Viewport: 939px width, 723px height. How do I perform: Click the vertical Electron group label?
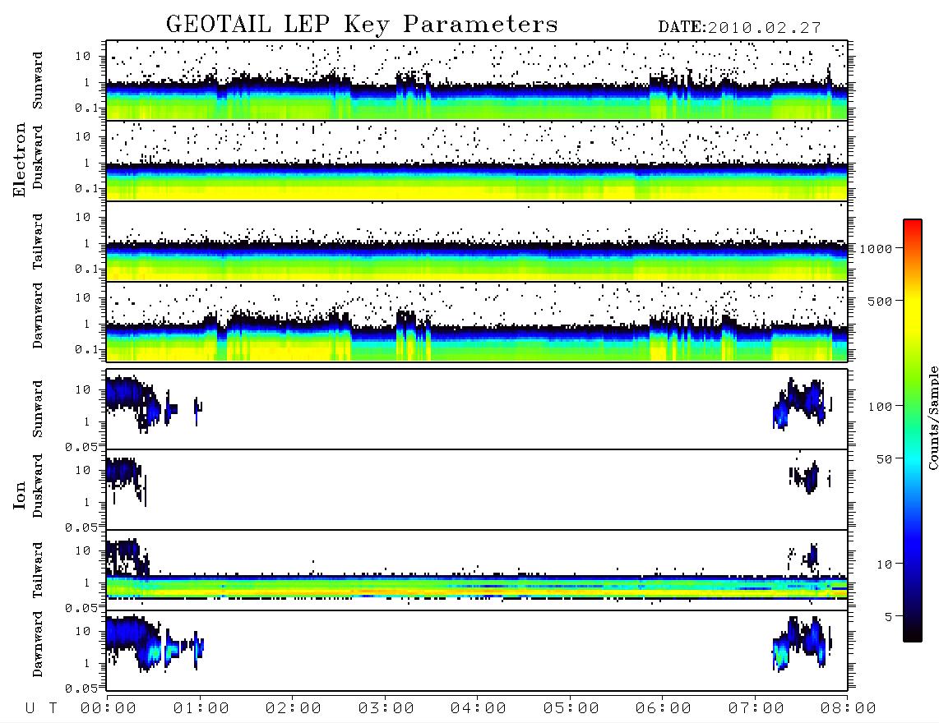(20, 160)
